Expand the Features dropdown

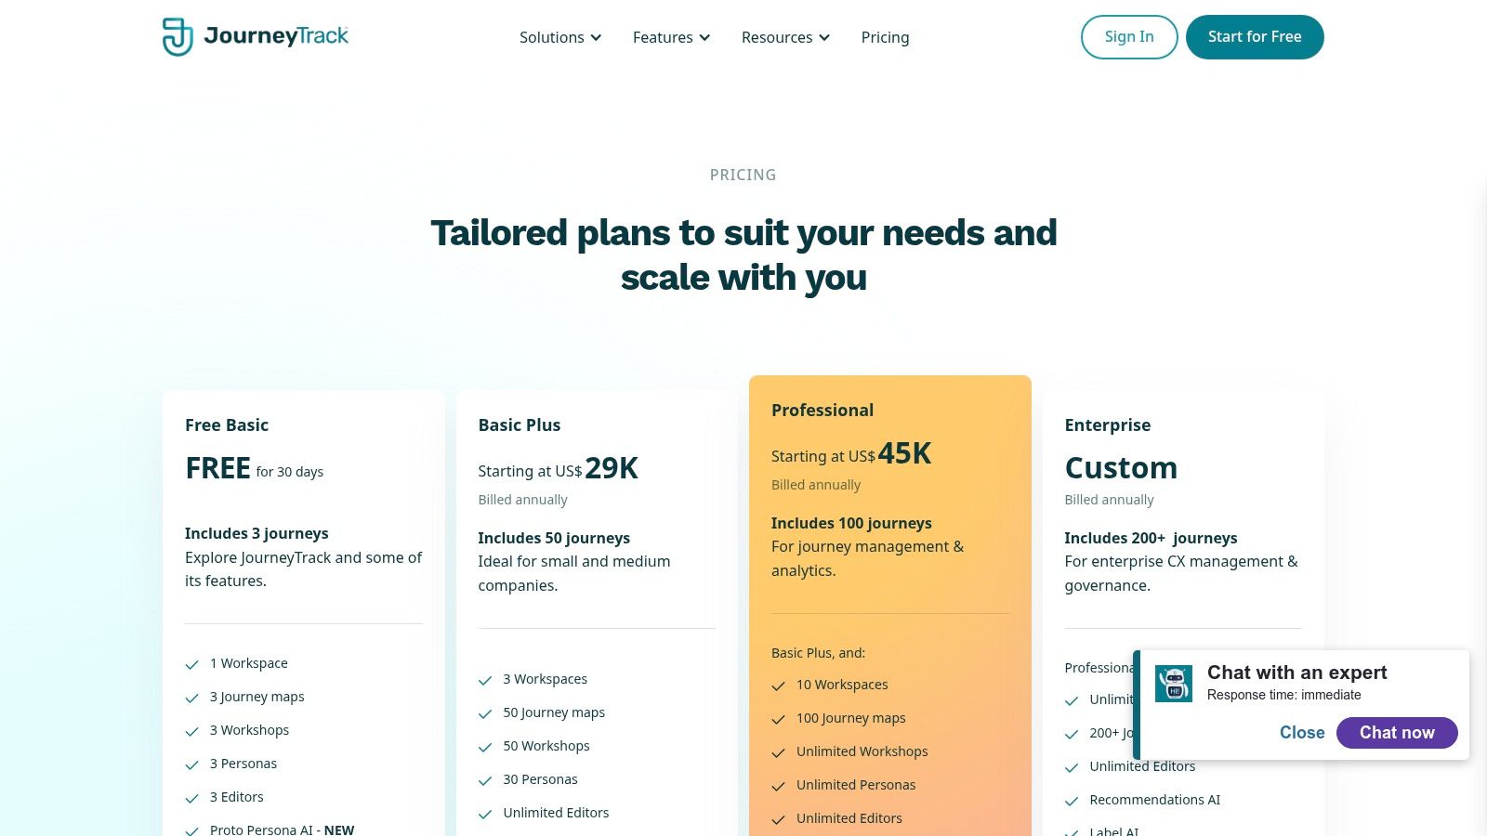[670, 37]
